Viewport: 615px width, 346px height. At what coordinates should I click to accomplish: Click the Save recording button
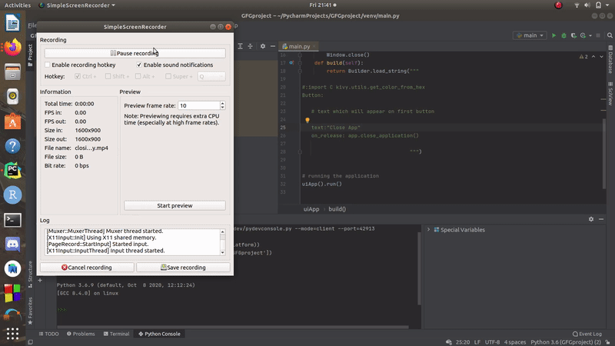(x=182, y=268)
